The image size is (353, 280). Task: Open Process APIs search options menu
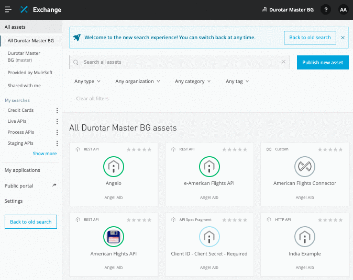57,132
